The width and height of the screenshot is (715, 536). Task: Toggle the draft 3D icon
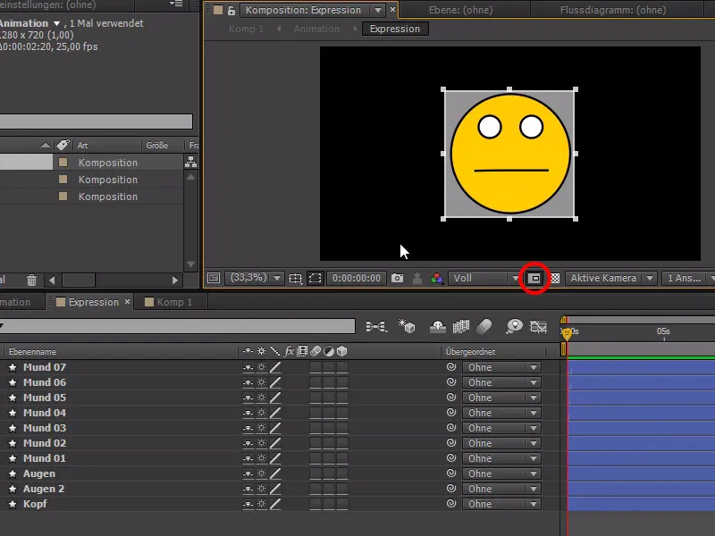[x=407, y=326]
